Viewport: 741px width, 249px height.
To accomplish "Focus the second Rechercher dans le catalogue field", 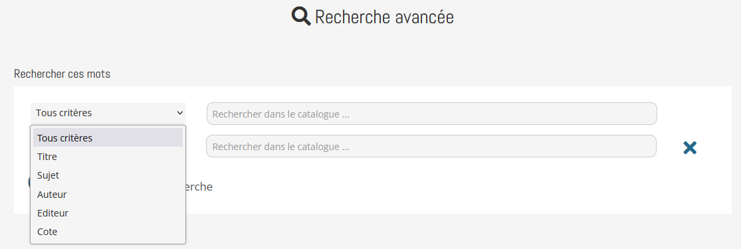I will (x=431, y=147).
